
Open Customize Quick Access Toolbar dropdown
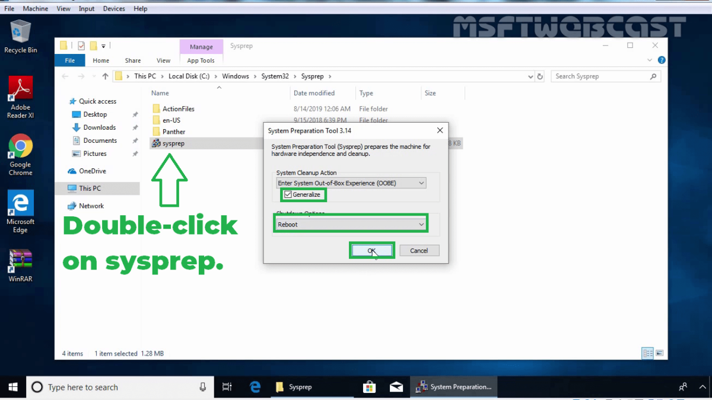pyautogui.click(x=103, y=46)
